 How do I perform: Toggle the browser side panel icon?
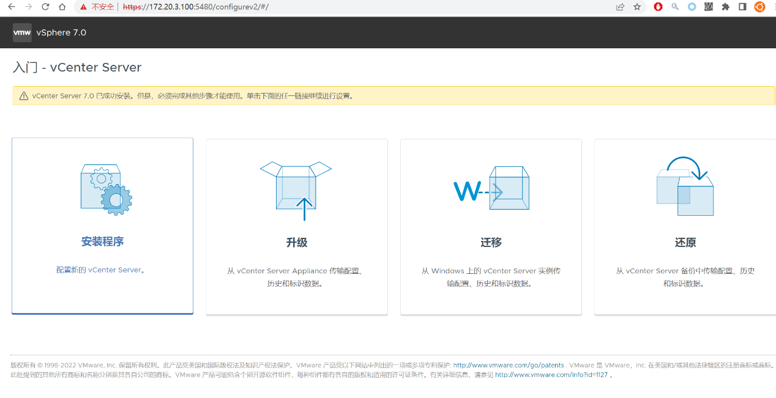click(x=742, y=7)
